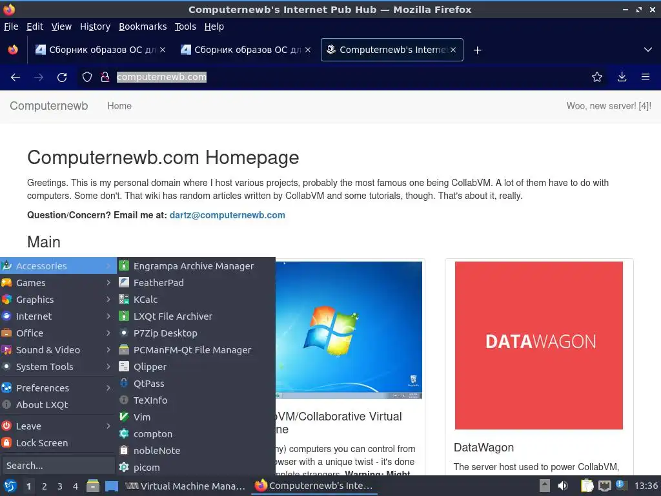Screen dimensions: 661x496
Task: Expand the Graphics submenu
Action: pyautogui.click(x=58, y=300)
